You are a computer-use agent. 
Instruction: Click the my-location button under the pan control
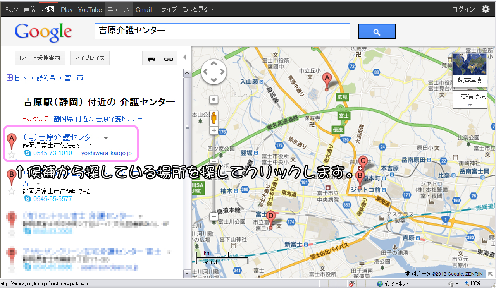[214, 99]
